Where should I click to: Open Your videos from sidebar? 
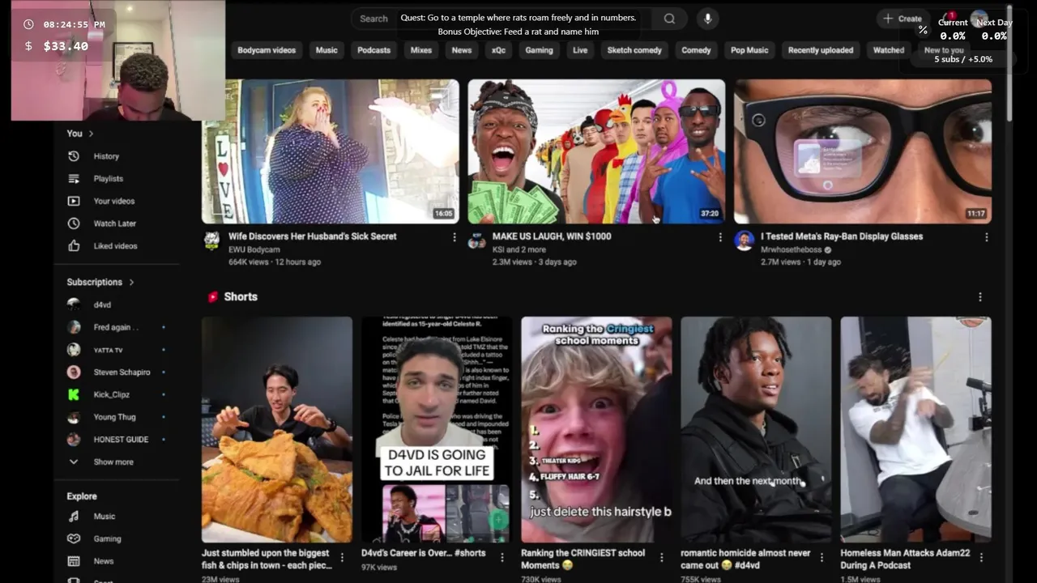[113, 201]
